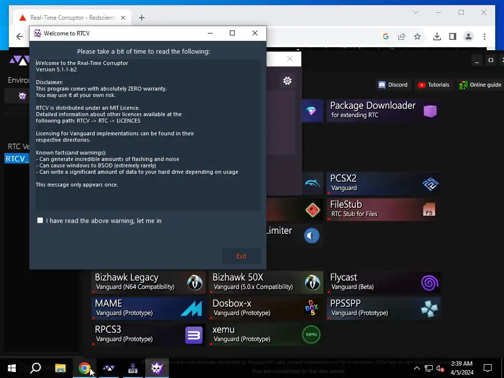Open taskbar clock showing 2:39 AM
Viewport: 504px width, 378px height.
coord(462,368)
